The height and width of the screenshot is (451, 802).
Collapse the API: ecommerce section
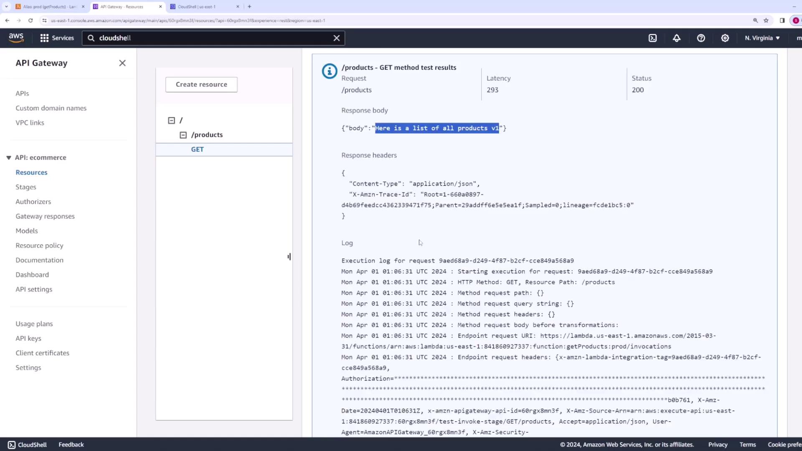click(8, 157)
